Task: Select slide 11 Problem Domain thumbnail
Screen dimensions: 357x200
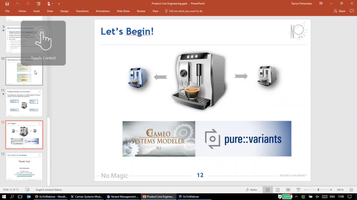Action: tap(24, 103)
